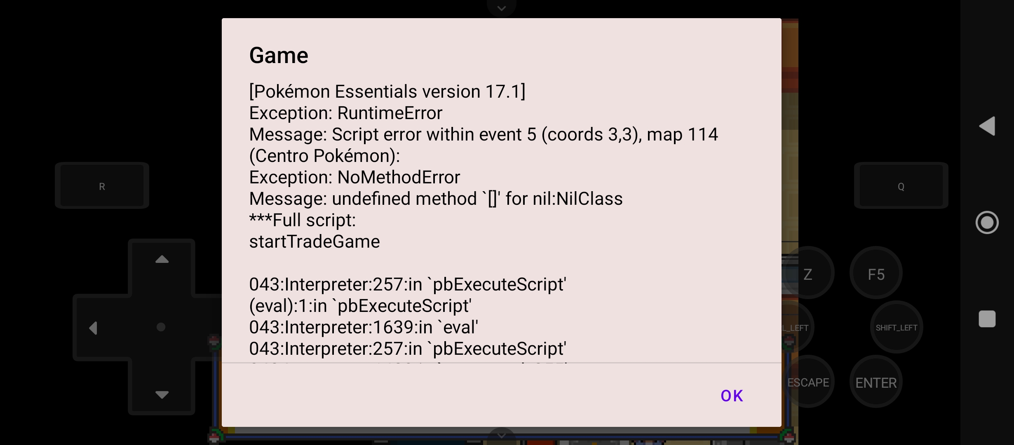This screenshot has height=445, width=1014.
Task: Tap the D-pad left arrow
Action: 94,328
